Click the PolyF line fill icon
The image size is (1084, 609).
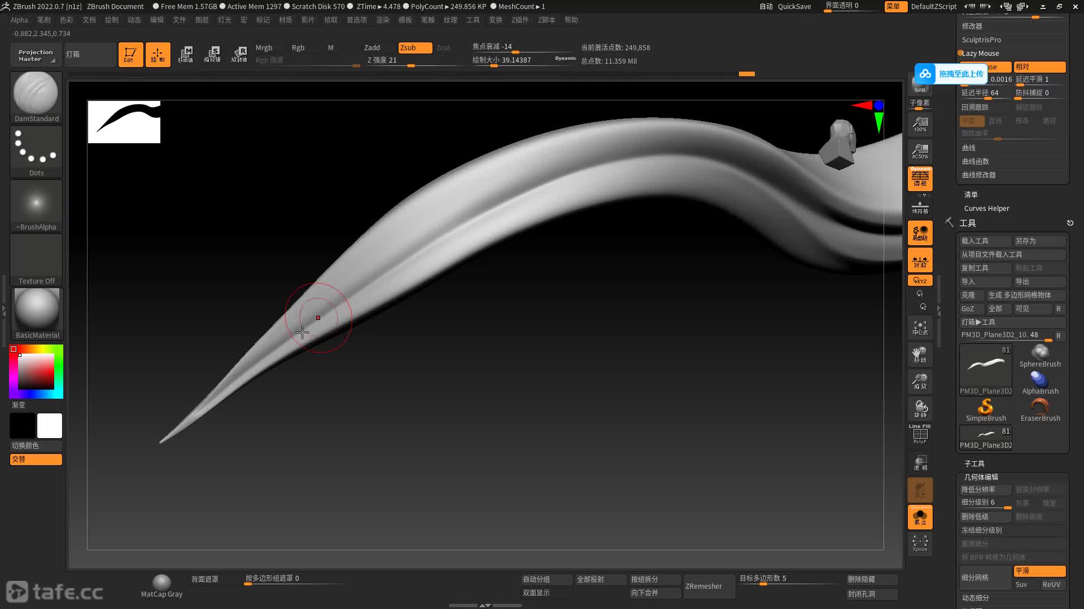point(920,435)
